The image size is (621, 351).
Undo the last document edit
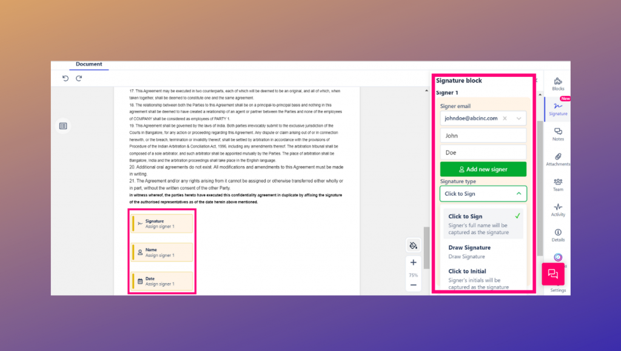point(65,78)
